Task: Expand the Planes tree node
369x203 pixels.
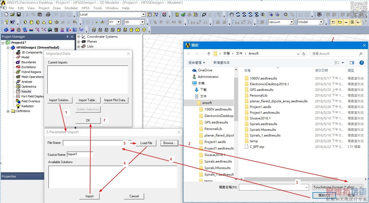Action: tap(79, 42)
